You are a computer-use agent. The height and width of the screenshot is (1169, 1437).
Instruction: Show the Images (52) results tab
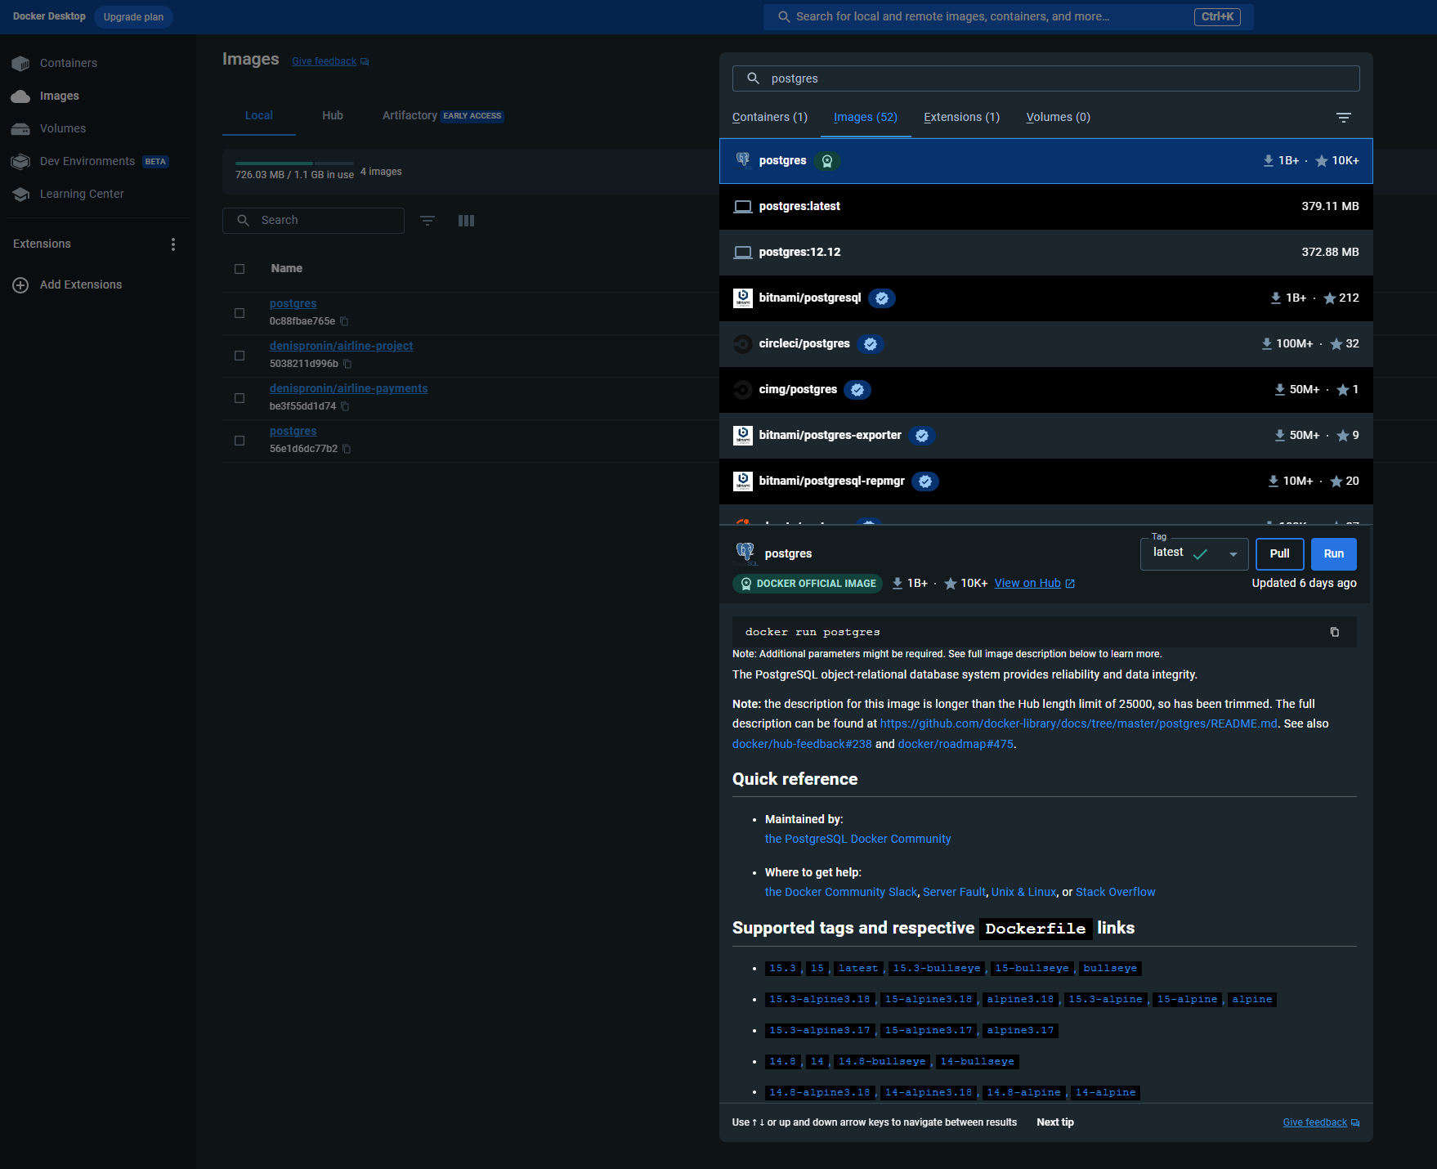tap(866, 118)
